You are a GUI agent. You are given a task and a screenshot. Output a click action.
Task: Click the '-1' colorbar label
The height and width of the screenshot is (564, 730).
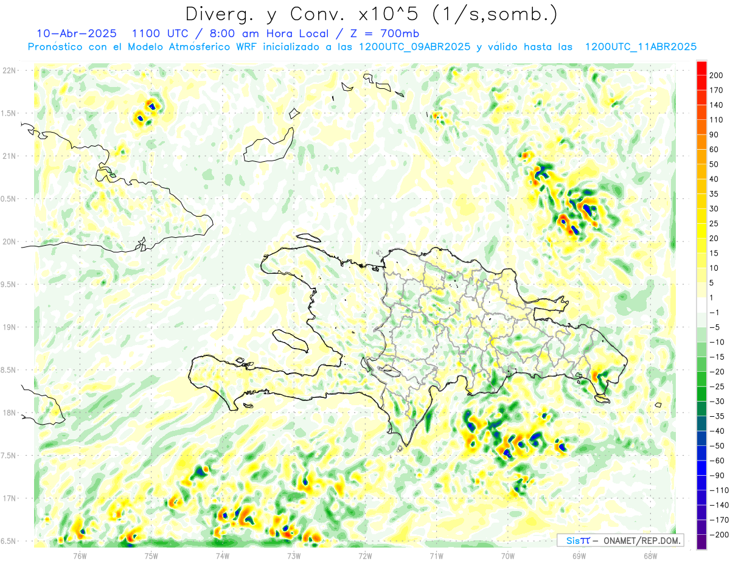point(714,312)
